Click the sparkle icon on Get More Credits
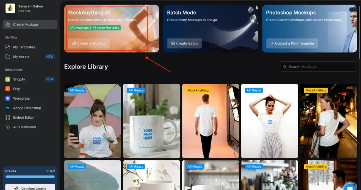361x190 pixels. coord(16,188)
